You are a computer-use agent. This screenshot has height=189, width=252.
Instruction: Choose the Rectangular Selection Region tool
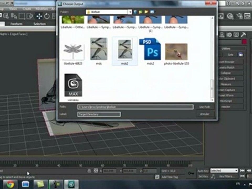[x=22, y=16]
